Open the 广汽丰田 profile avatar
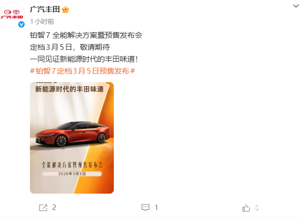This screenshot has height=218, width=301. (x=12, y=15)
